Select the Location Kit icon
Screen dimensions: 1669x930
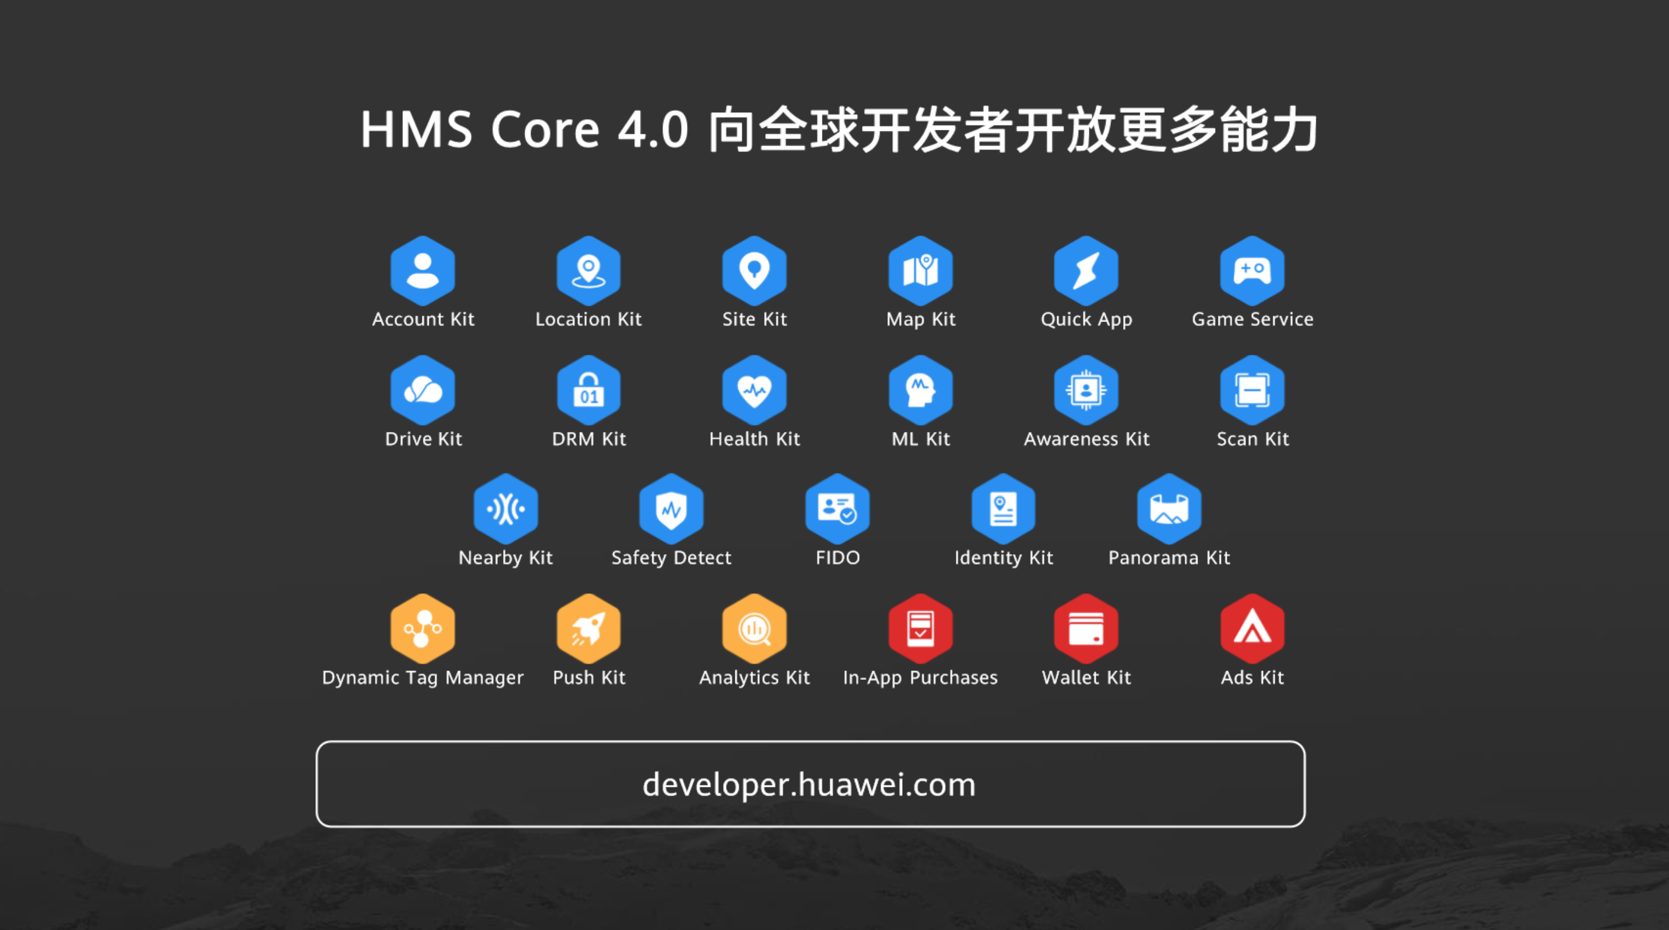point(589,271)
